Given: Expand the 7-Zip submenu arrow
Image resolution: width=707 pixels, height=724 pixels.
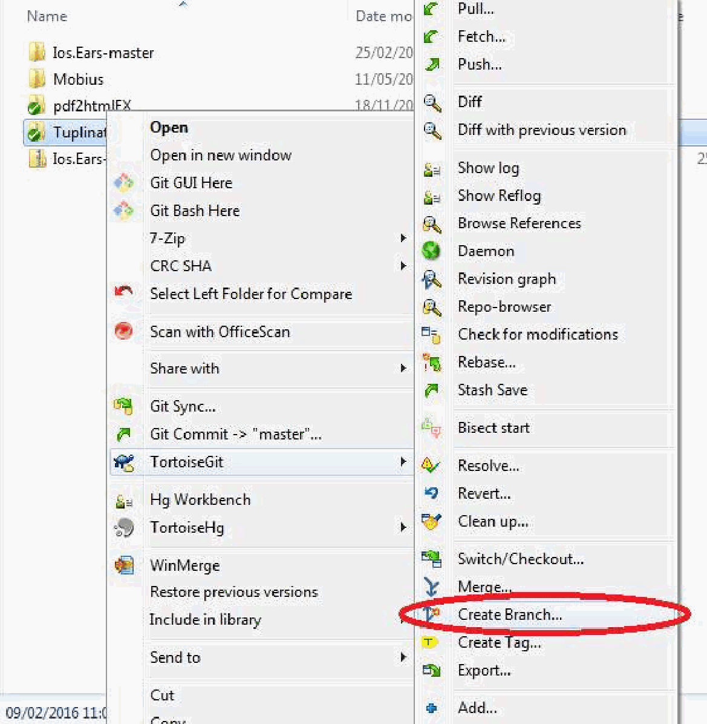Looking at the screenshot, I should pos(403,239).
